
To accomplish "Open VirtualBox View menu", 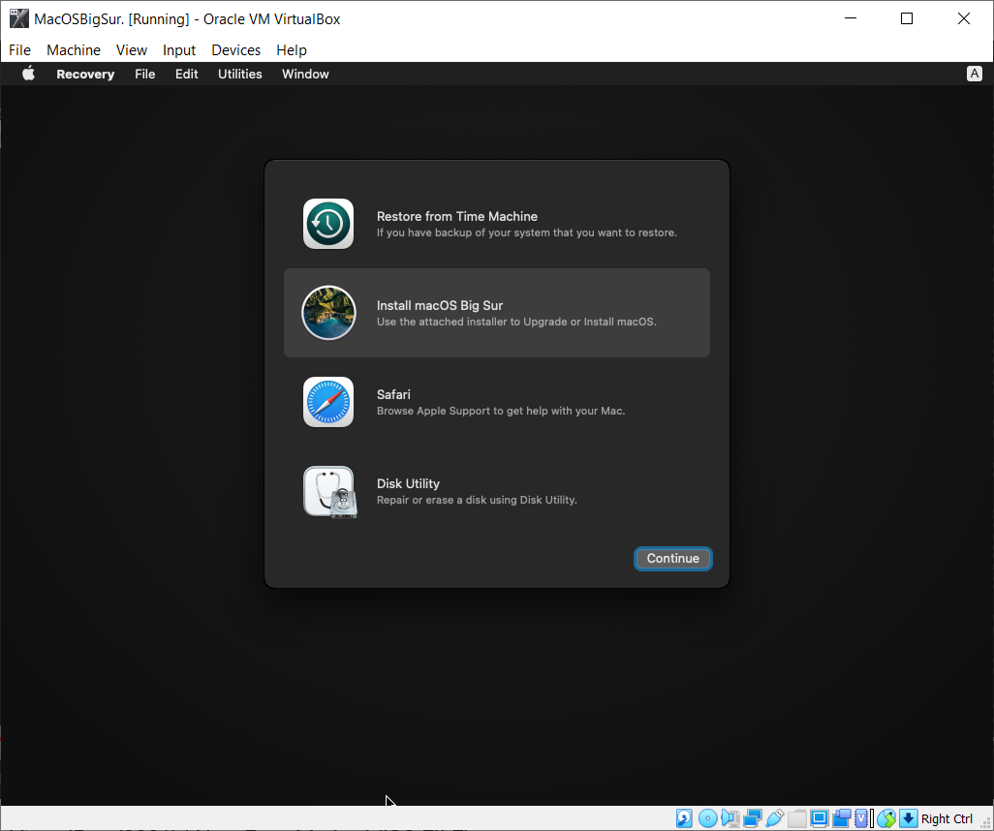I will coord(131,50).
